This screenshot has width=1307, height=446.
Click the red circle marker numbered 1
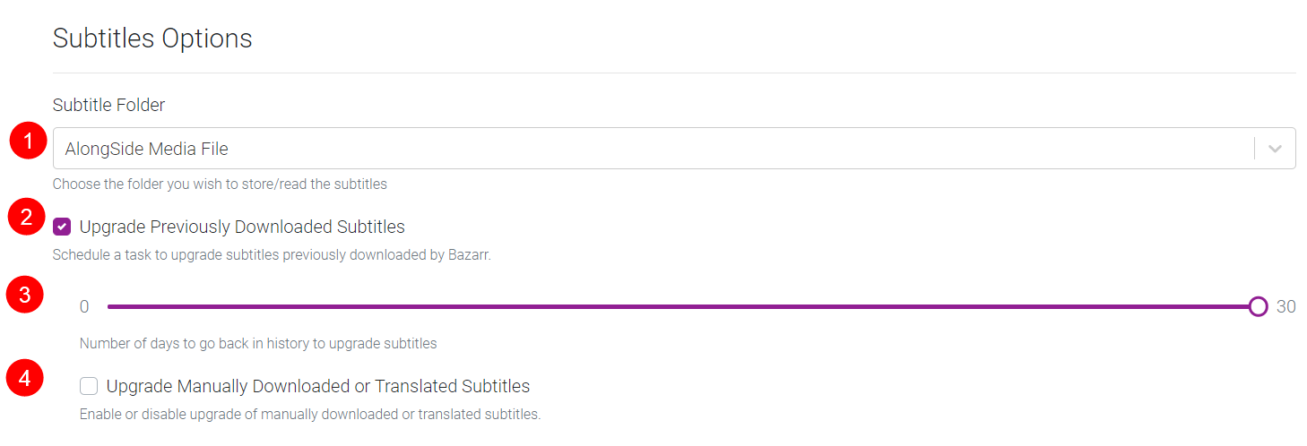tap(32, 142)
